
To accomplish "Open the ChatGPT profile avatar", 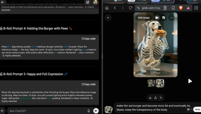I will [x=95, y=2].
